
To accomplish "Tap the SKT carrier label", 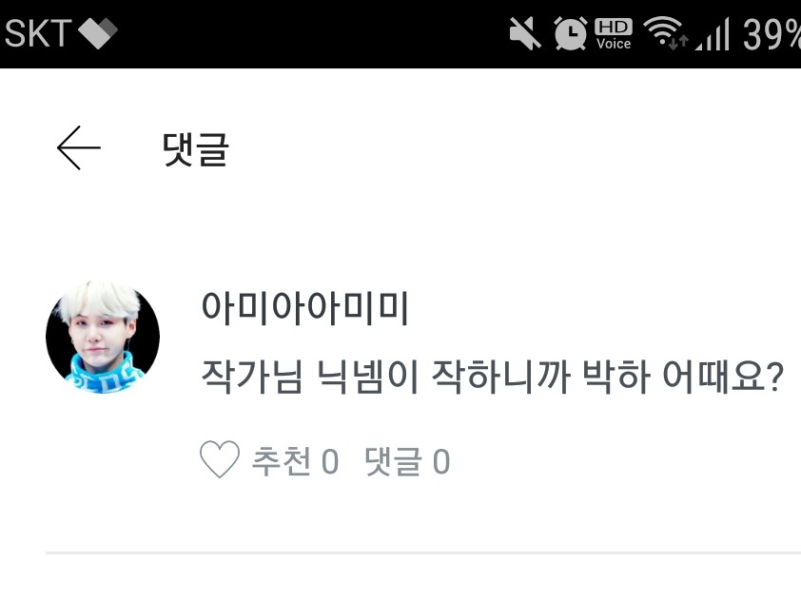I will (37, 33).
